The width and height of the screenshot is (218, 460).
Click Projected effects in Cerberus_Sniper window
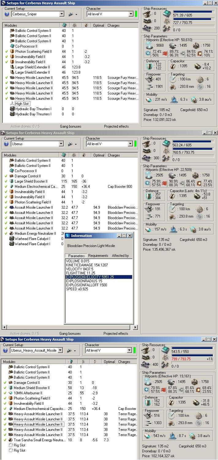coord(116,126)
